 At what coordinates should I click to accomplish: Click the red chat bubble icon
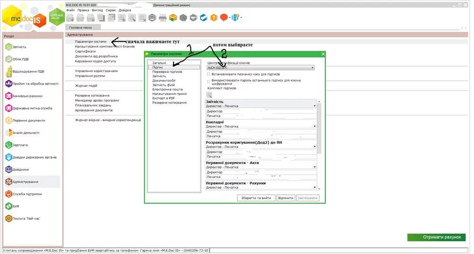tap(224, 18)
